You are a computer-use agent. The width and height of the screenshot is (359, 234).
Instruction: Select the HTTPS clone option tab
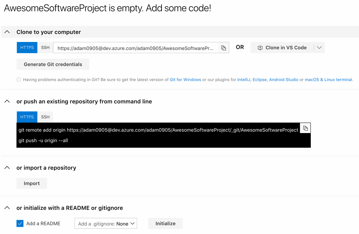click(x=27, y=47)
